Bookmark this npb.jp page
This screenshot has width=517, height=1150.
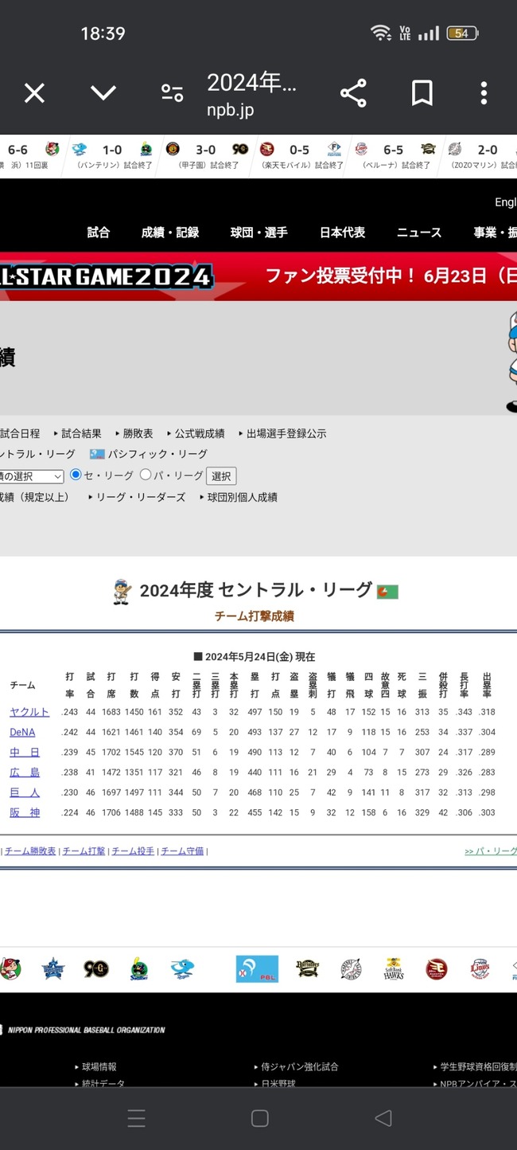coord(422,93)
